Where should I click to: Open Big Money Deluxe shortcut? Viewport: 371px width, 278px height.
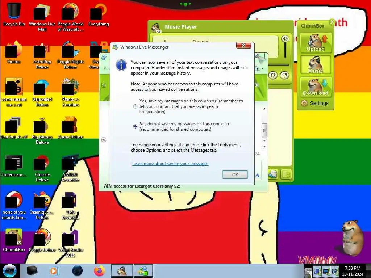pos(42,130)
